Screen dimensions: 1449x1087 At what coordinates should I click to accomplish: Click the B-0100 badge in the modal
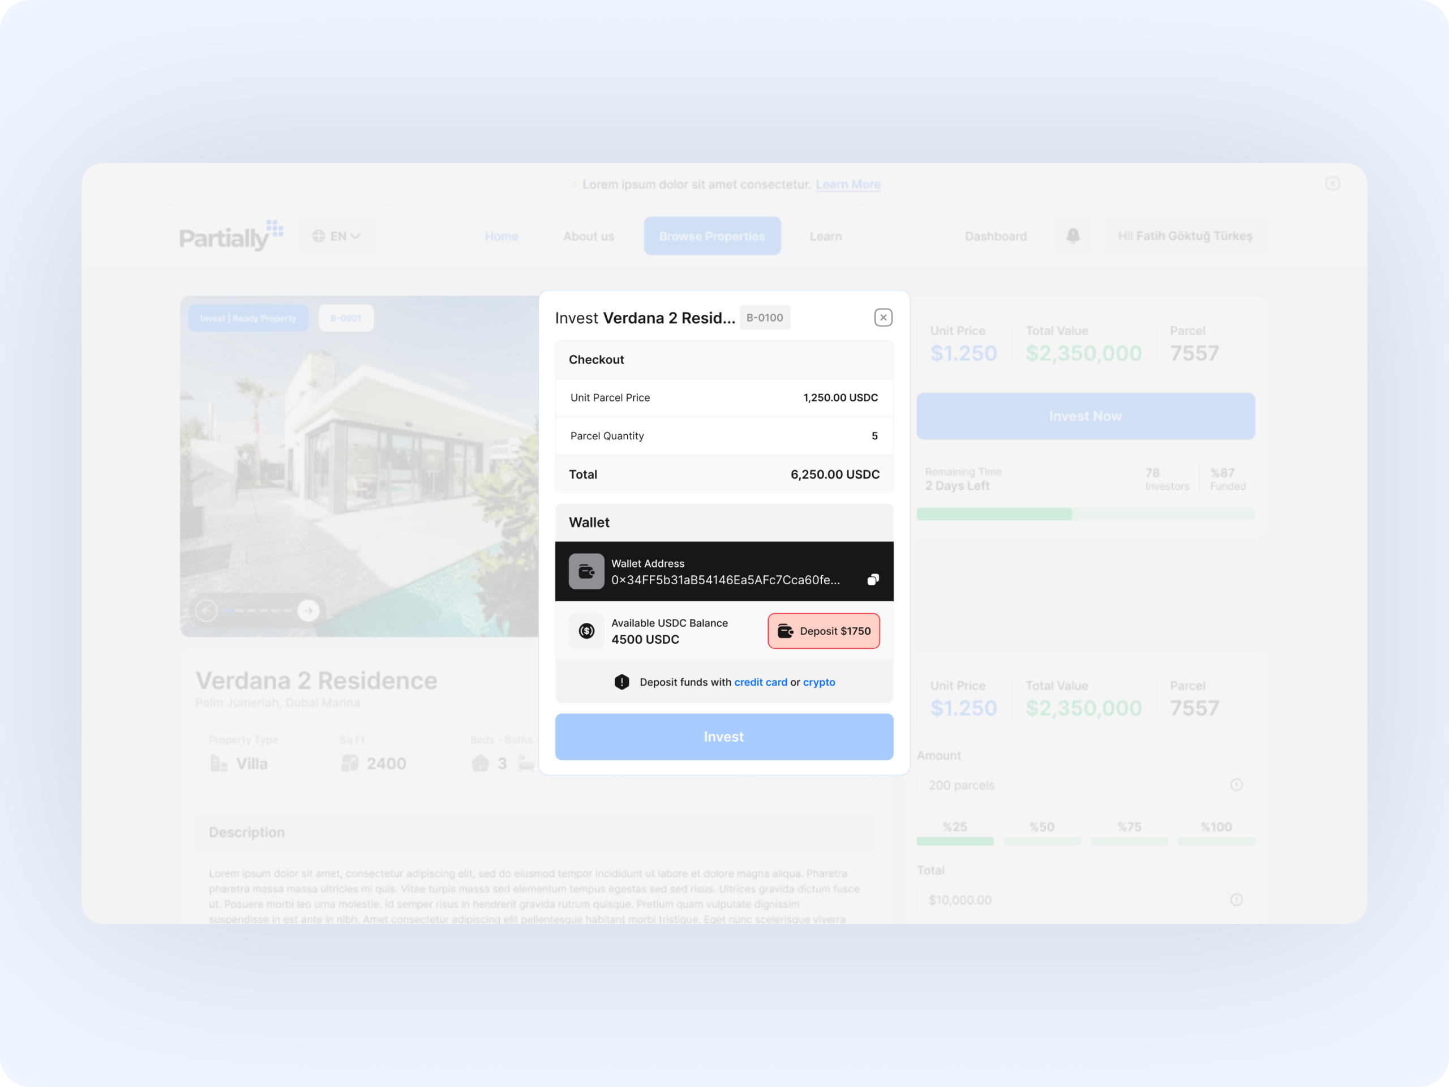point(765,318)
